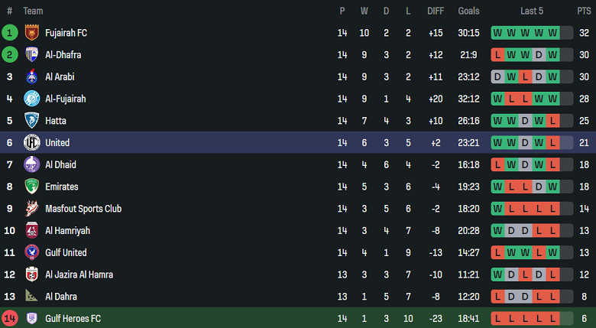Click the Gulf United team badge

click(31, 252)
